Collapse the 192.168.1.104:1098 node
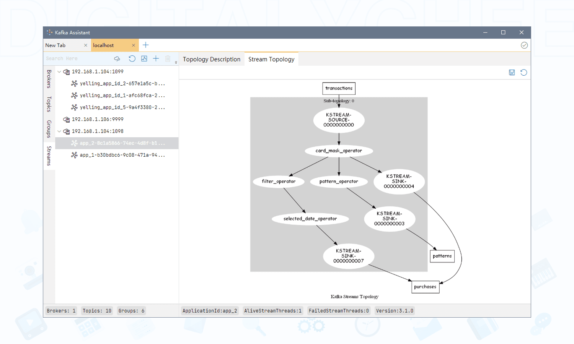 point(59,131)
